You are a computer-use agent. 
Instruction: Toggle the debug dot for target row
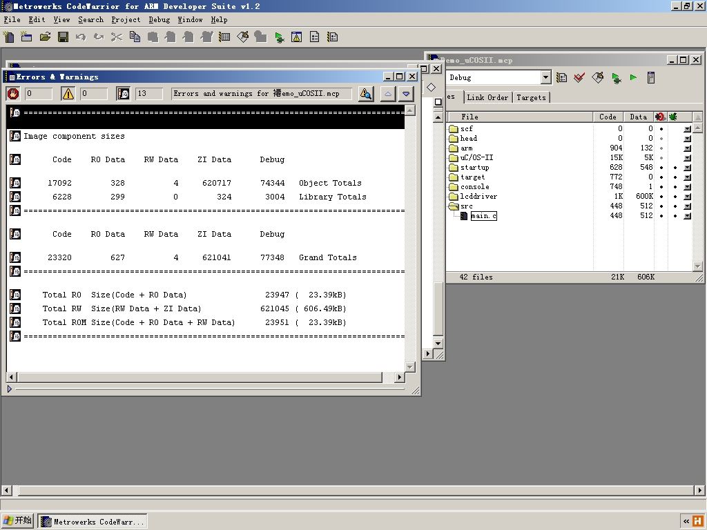pyautogui.click(x=675, y=177)
